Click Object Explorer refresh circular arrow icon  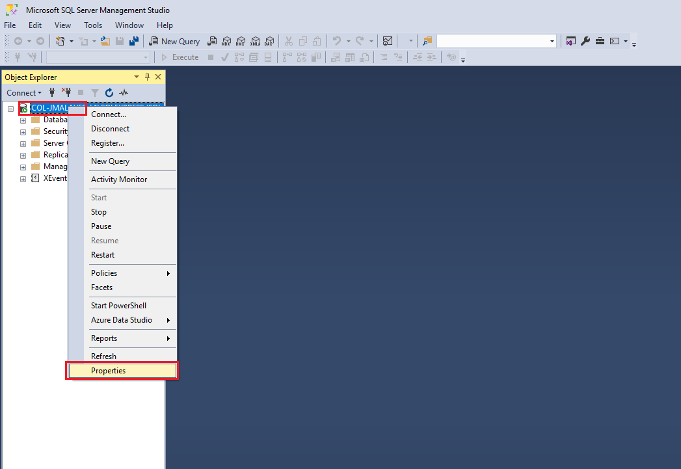click(109, 92)
